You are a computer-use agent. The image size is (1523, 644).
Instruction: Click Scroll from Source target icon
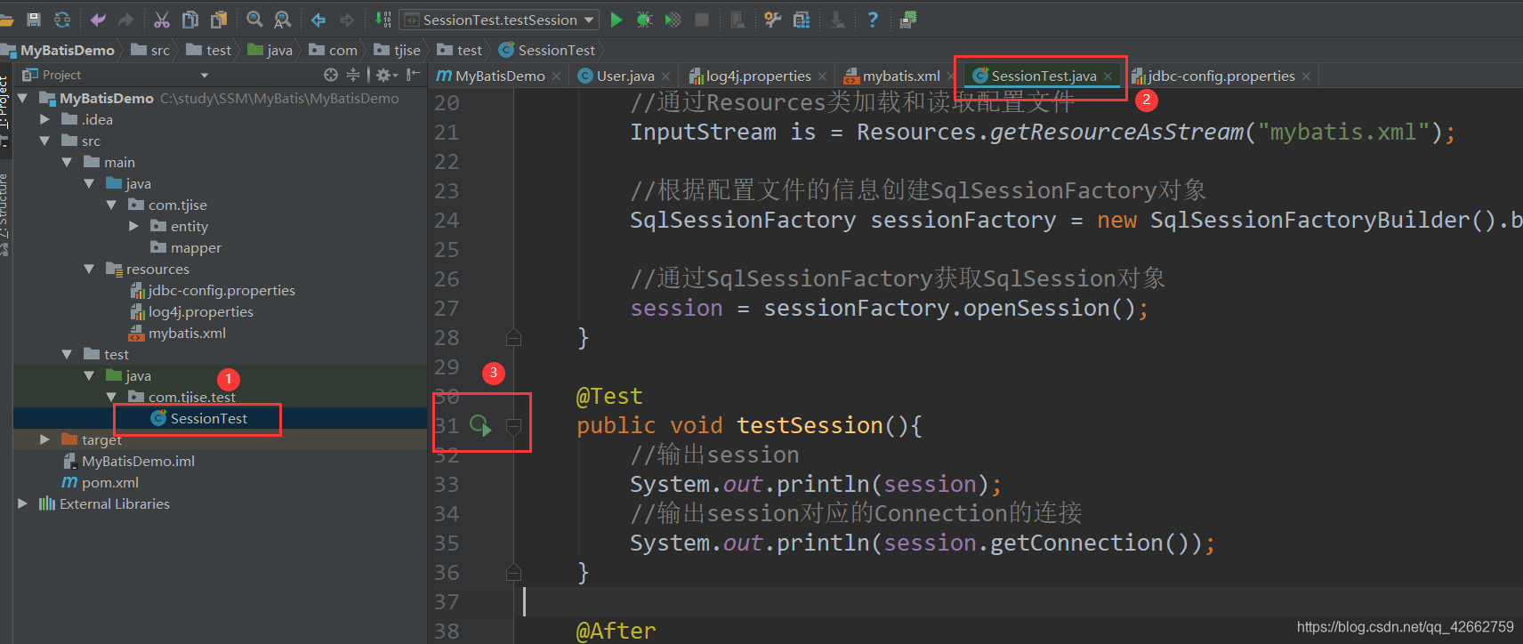[x=331, y=75]
